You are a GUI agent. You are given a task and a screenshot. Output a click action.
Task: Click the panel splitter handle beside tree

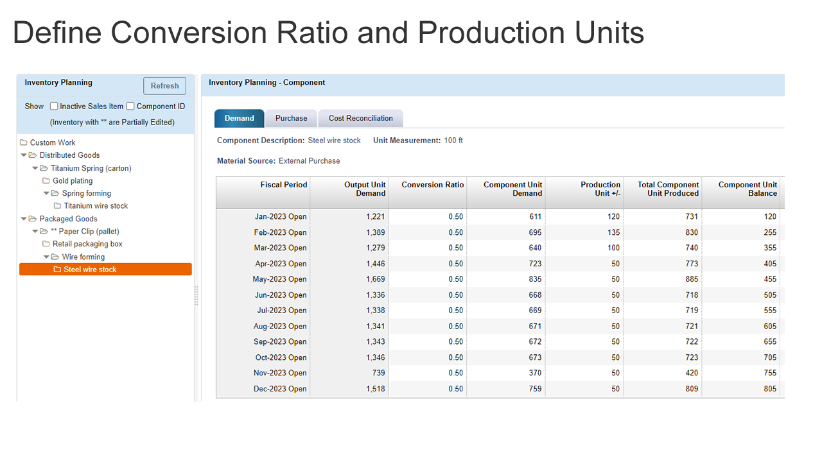point(197,295)
